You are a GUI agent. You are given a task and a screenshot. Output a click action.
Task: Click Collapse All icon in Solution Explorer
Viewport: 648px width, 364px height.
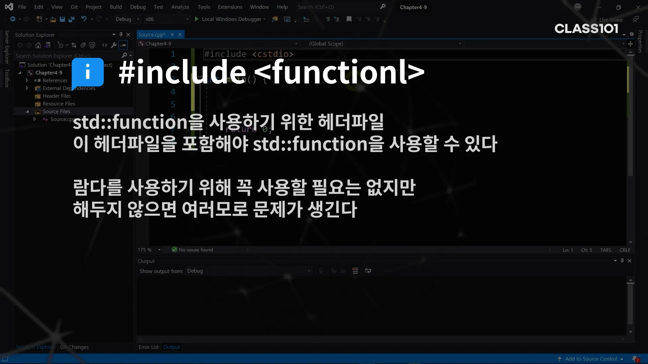[x=83, y=45]
